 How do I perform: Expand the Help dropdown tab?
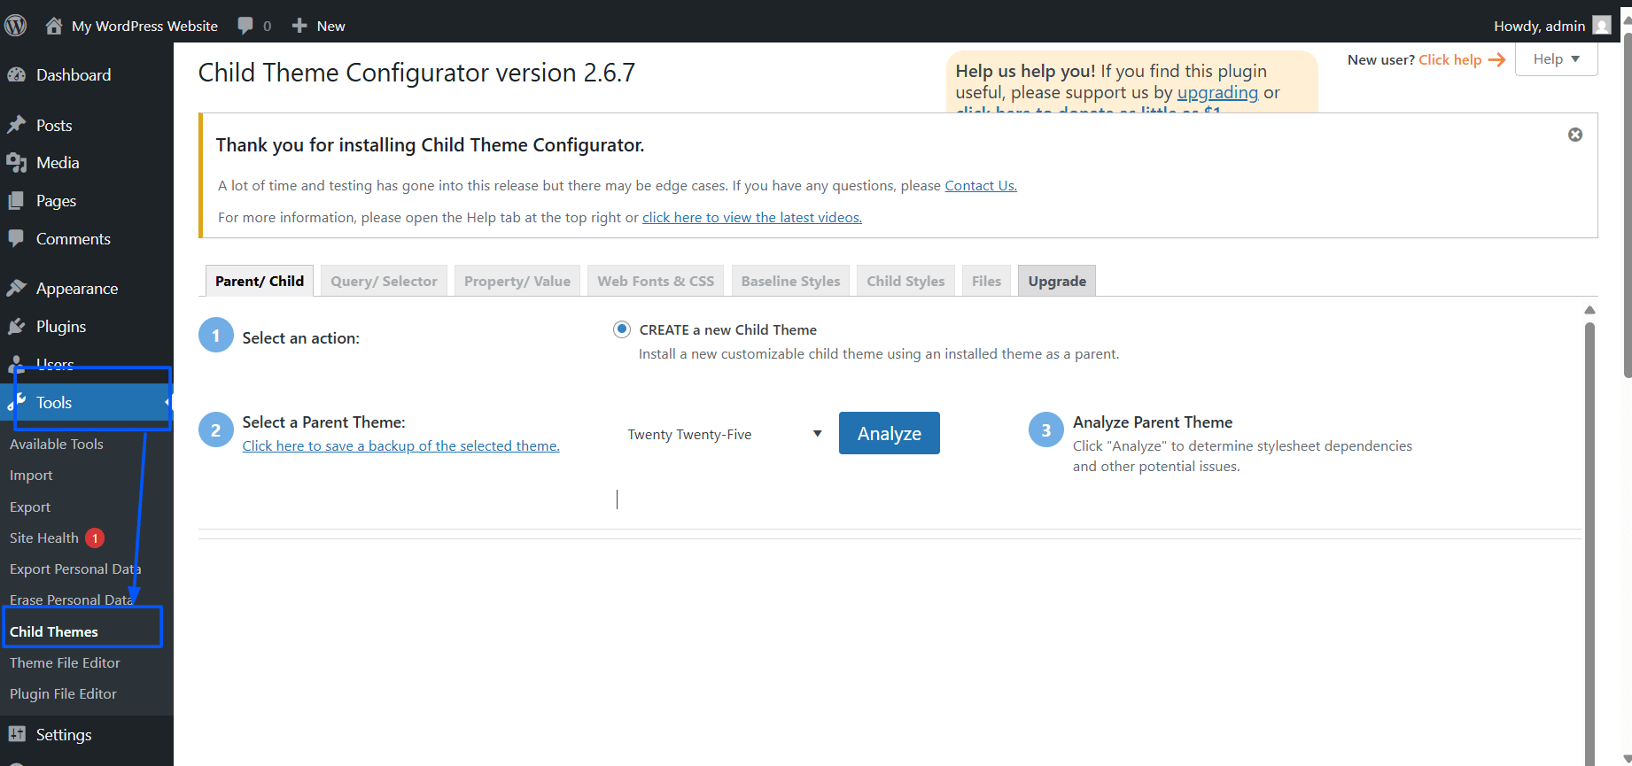(1556, 59)
